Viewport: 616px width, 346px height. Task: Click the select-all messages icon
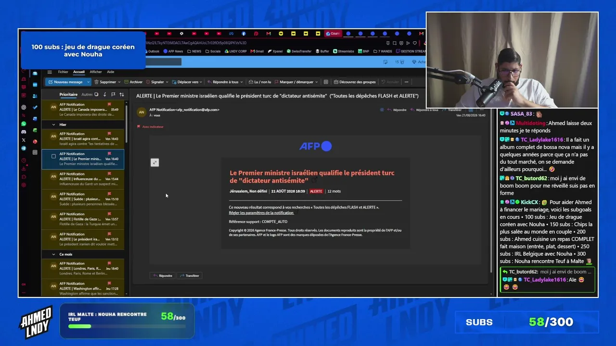(96, 95)
